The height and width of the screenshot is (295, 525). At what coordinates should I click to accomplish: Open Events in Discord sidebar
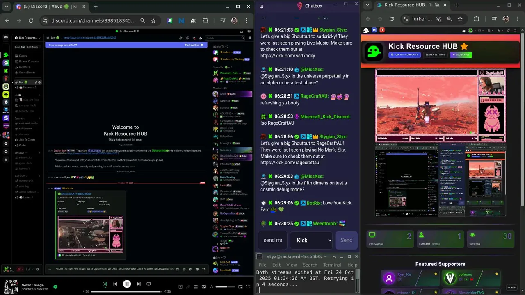tap(23, 56)
